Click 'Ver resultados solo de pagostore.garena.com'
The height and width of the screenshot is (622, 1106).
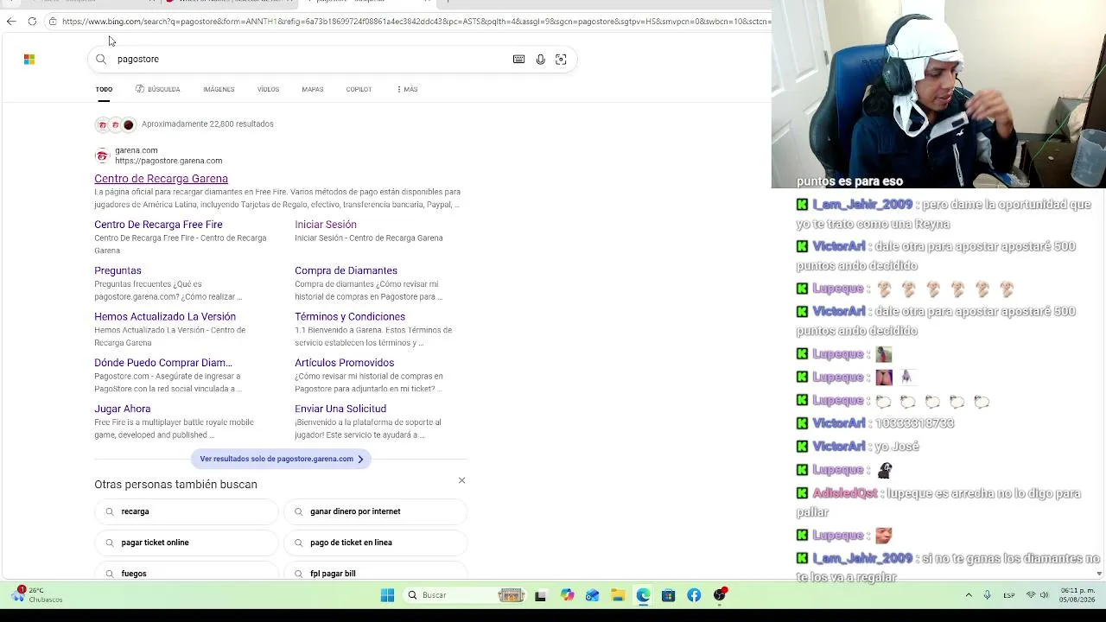coord(281,459)
